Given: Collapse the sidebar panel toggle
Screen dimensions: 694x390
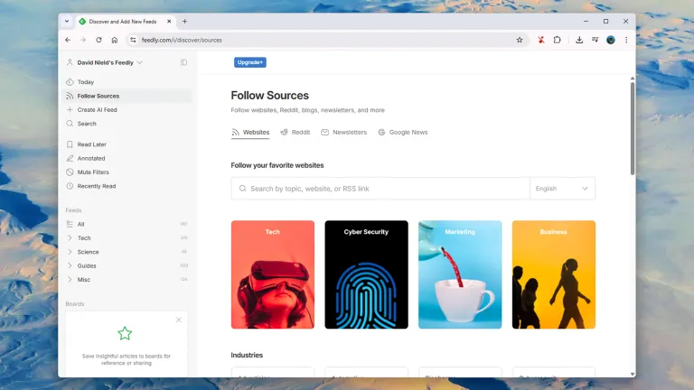Looking at the screenshot, I should coord(183,62).
